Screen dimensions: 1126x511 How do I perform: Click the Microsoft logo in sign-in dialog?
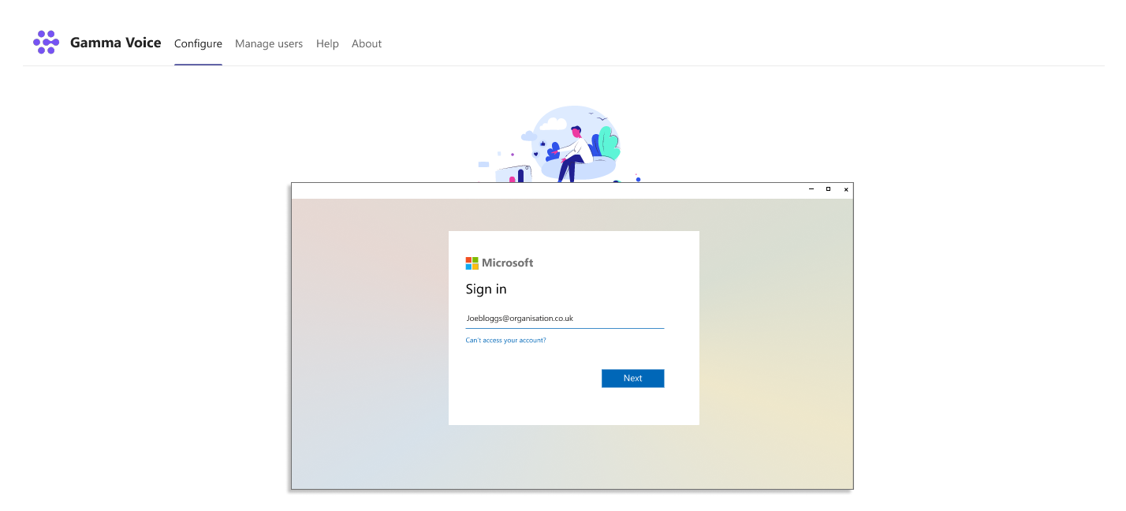[x=499, y=263]
